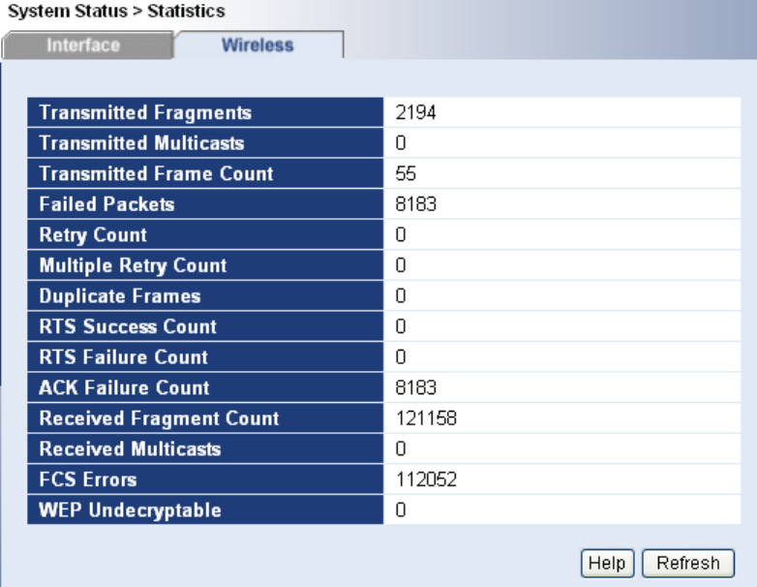This screenshot has width=757, height=587.
Task: Click the Retry Count label
Action: pos(93,234)
